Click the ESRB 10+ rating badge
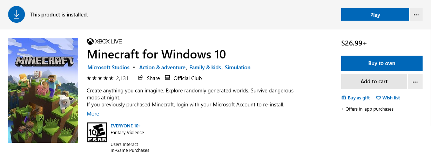The width and height of the screenshot is (431, 161). tap(97, 133)
